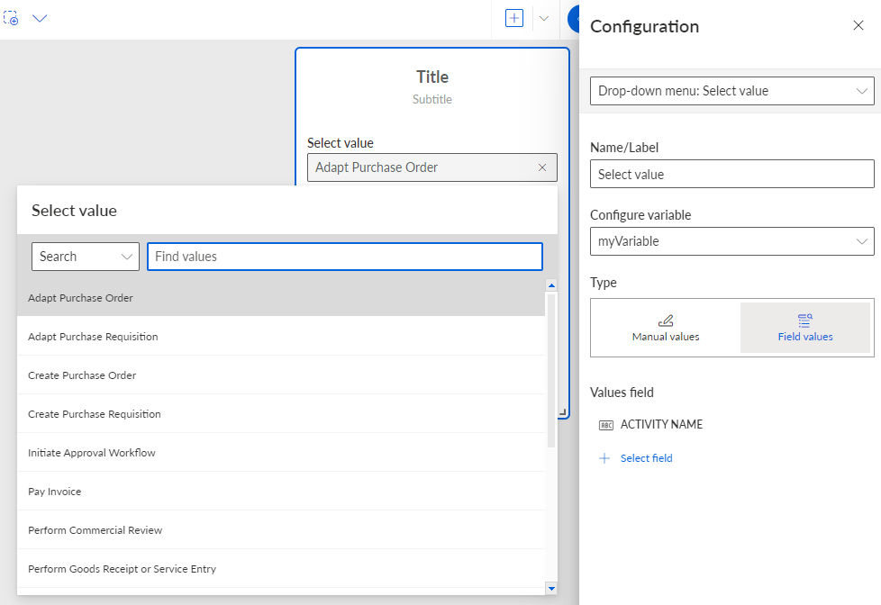Click the plus icon beside Select field
The height and width of the screenshot is (605, 881).
(x=604, y=458)
